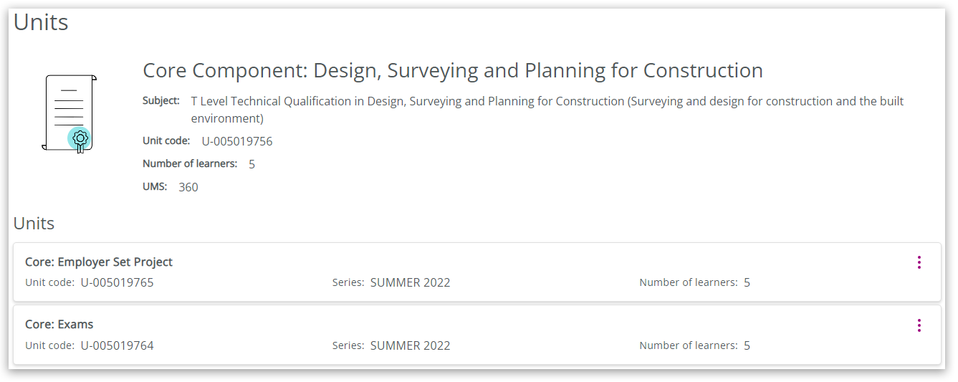
Task: Click unit code U-005019765
Action: click(x=117, y=282)
